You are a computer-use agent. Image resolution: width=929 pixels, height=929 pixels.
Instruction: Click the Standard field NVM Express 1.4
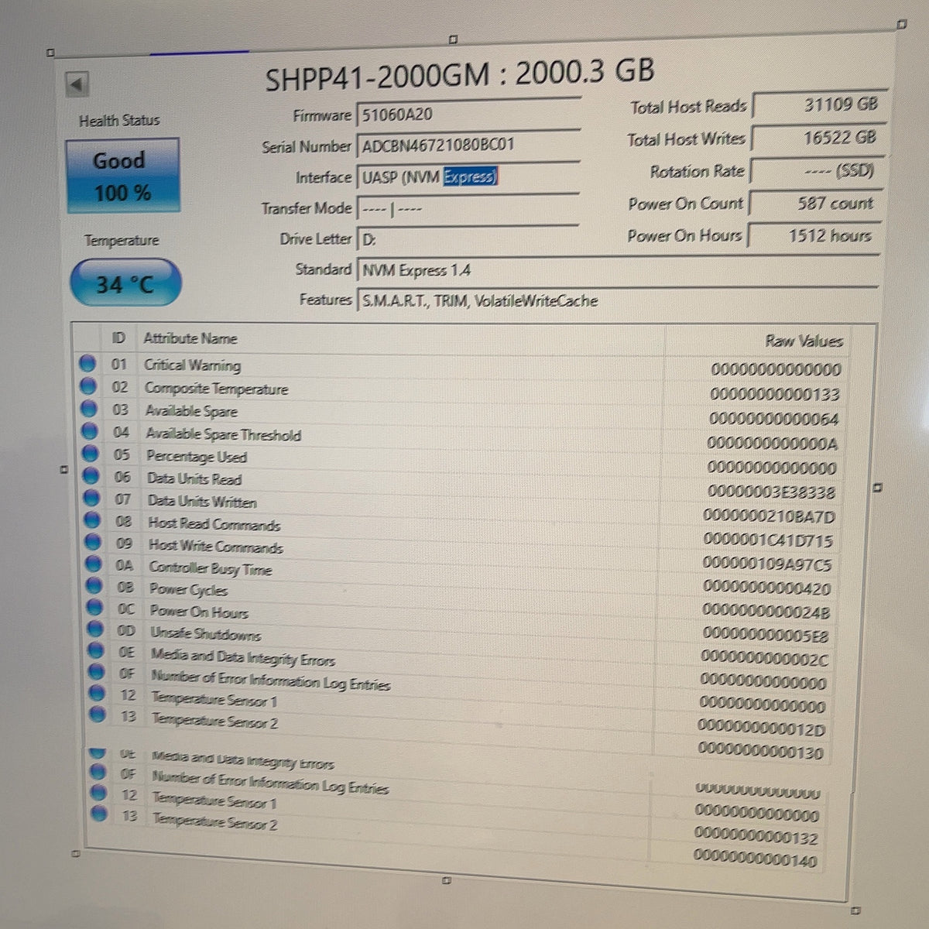point(617,270)
